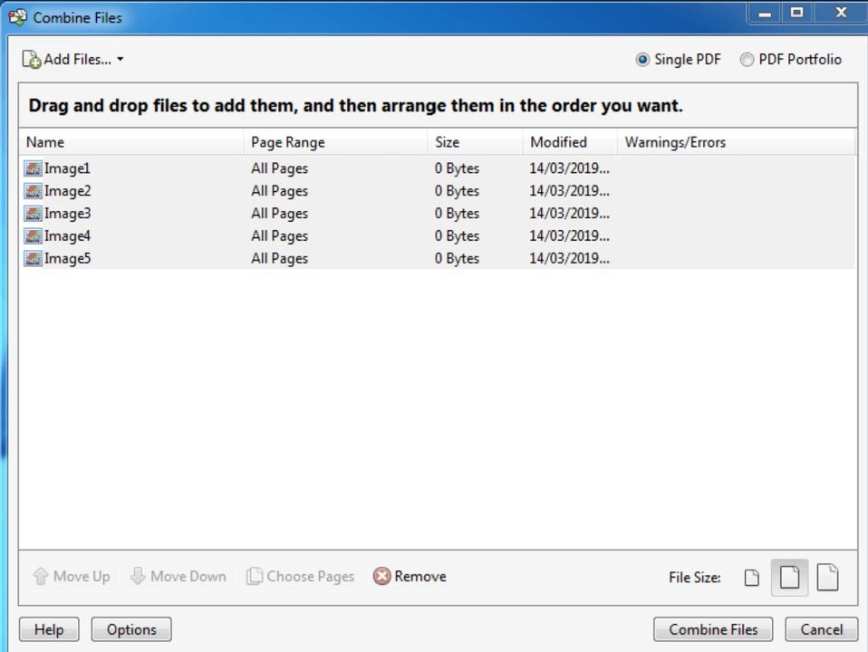This screenshot has width=868, height=652.
Task: Sort files by the Name column
Action: tap(45, 142)
